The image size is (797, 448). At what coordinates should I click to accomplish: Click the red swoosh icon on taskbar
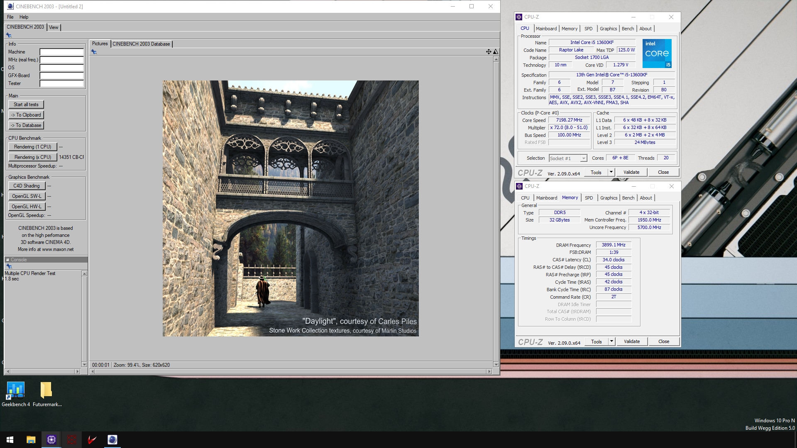tap(92, 440)
